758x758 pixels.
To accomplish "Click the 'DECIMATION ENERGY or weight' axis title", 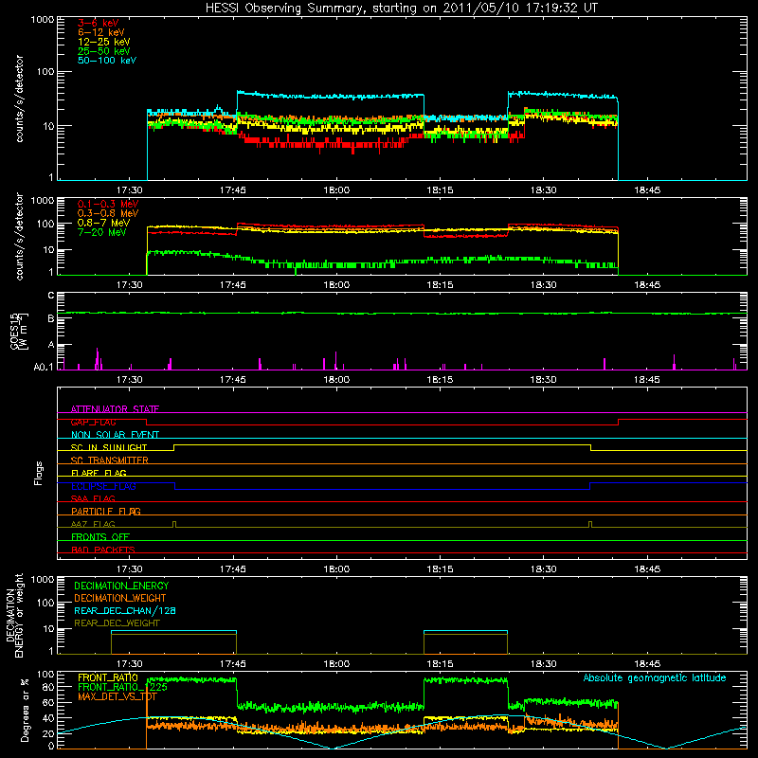I will (14, 615).
